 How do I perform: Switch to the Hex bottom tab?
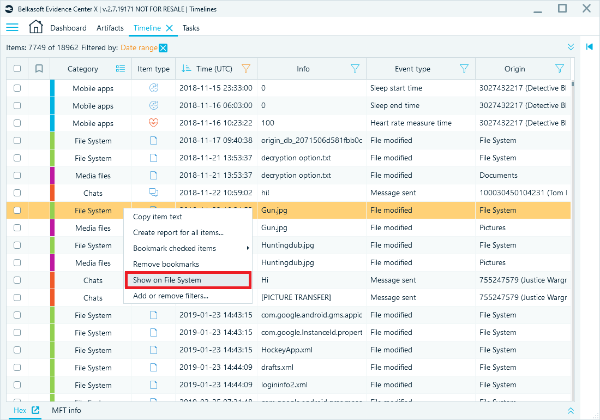20,410
